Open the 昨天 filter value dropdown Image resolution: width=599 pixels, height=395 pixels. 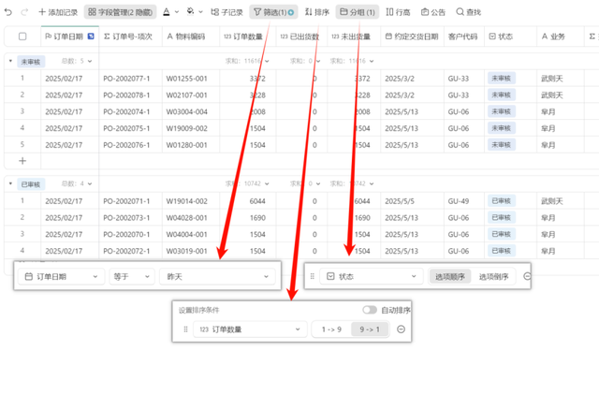217,276
